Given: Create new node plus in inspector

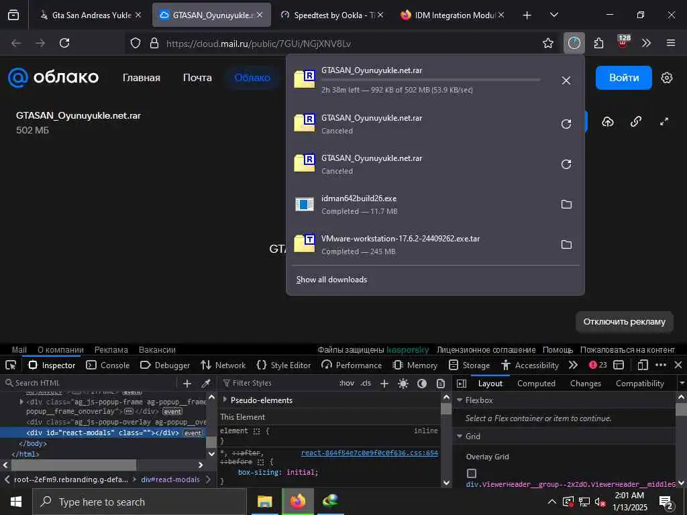Looking at the screenshot, I should [x=187, y=383].
